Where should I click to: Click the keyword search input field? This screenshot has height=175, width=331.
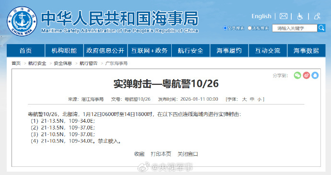(295, 28)
